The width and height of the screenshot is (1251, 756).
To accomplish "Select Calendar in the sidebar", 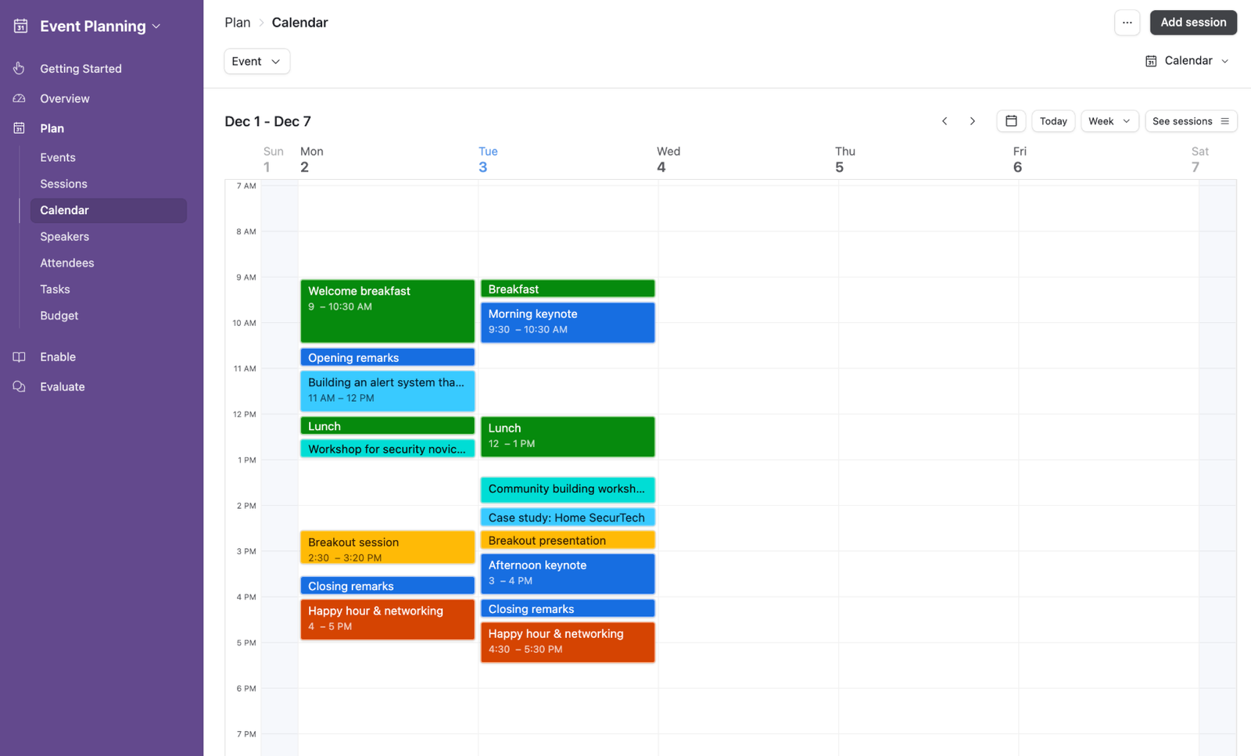I will pos(109,210).
